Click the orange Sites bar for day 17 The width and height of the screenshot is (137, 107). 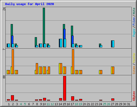[x=73, y=62]
